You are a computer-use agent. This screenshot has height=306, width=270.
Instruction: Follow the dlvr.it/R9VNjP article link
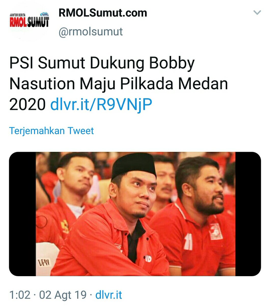coord(101,104)
